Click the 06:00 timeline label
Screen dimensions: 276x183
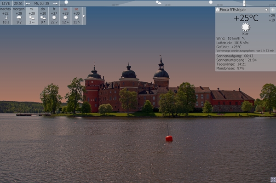[x=115, y=5]
